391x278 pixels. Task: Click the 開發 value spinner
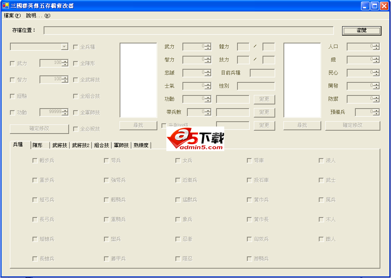click(x=363, y=86)
